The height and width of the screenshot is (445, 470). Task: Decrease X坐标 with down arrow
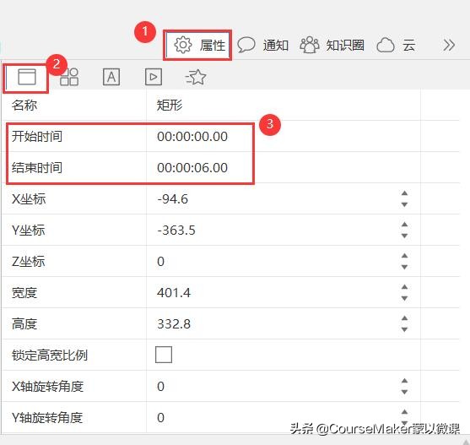[404, 204]
